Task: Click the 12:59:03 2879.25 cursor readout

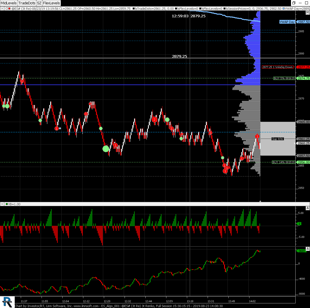Action: (188, 16)
